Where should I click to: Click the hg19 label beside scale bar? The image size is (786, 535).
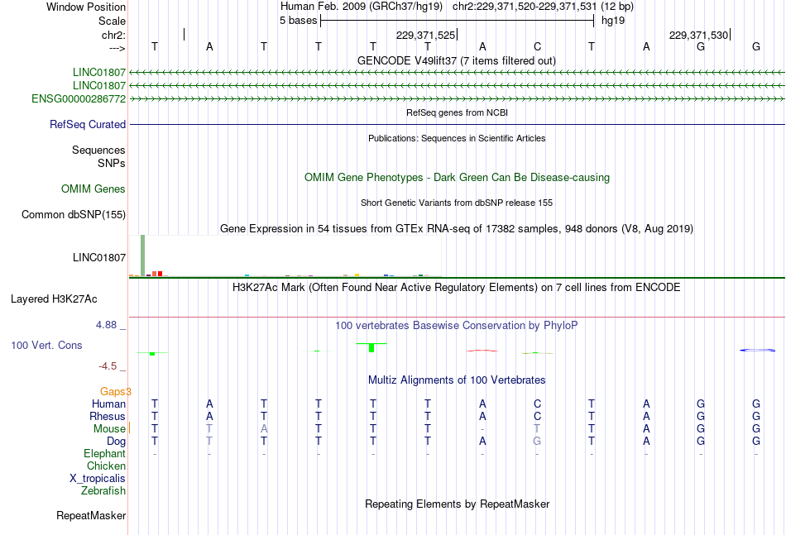613,21
